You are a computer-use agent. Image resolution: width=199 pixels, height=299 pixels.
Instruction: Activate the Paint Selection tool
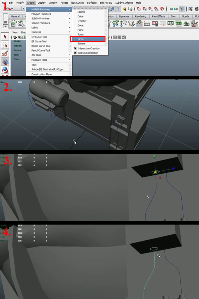click(5, 53)
